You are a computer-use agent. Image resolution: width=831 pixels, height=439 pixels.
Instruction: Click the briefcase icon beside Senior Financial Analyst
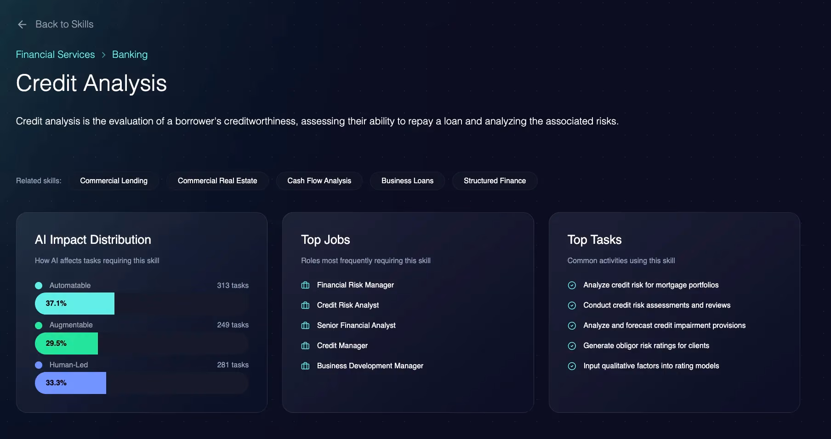[x=305, y=326]
